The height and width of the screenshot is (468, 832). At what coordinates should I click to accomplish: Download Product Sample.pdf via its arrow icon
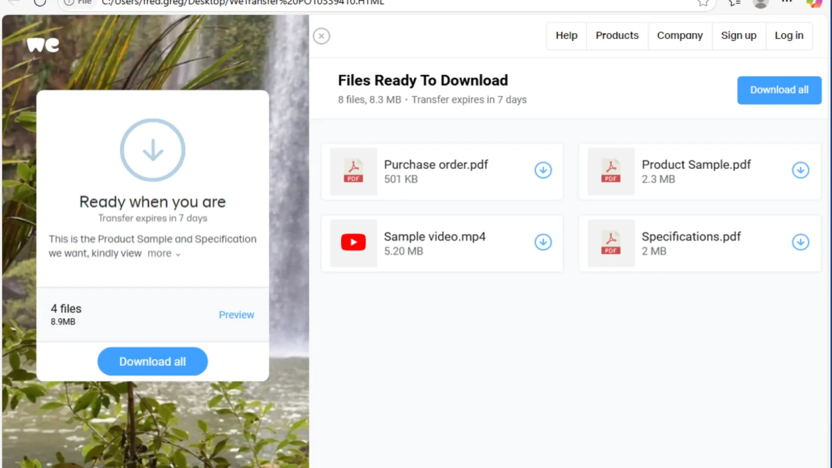[800, 170]
